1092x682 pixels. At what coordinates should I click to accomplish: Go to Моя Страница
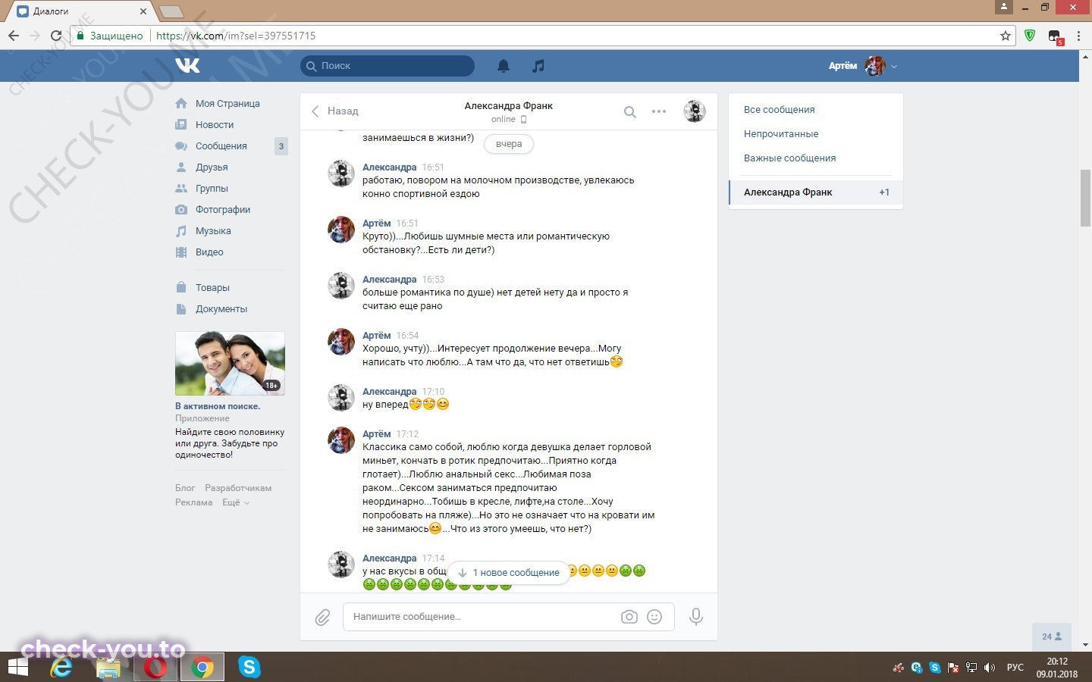(227, 104)
